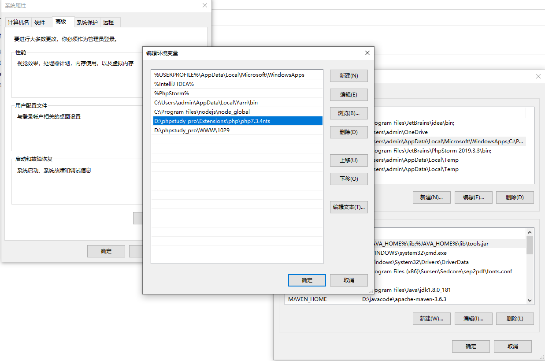Open the 浏览(B) folder browser

point(349,113)
